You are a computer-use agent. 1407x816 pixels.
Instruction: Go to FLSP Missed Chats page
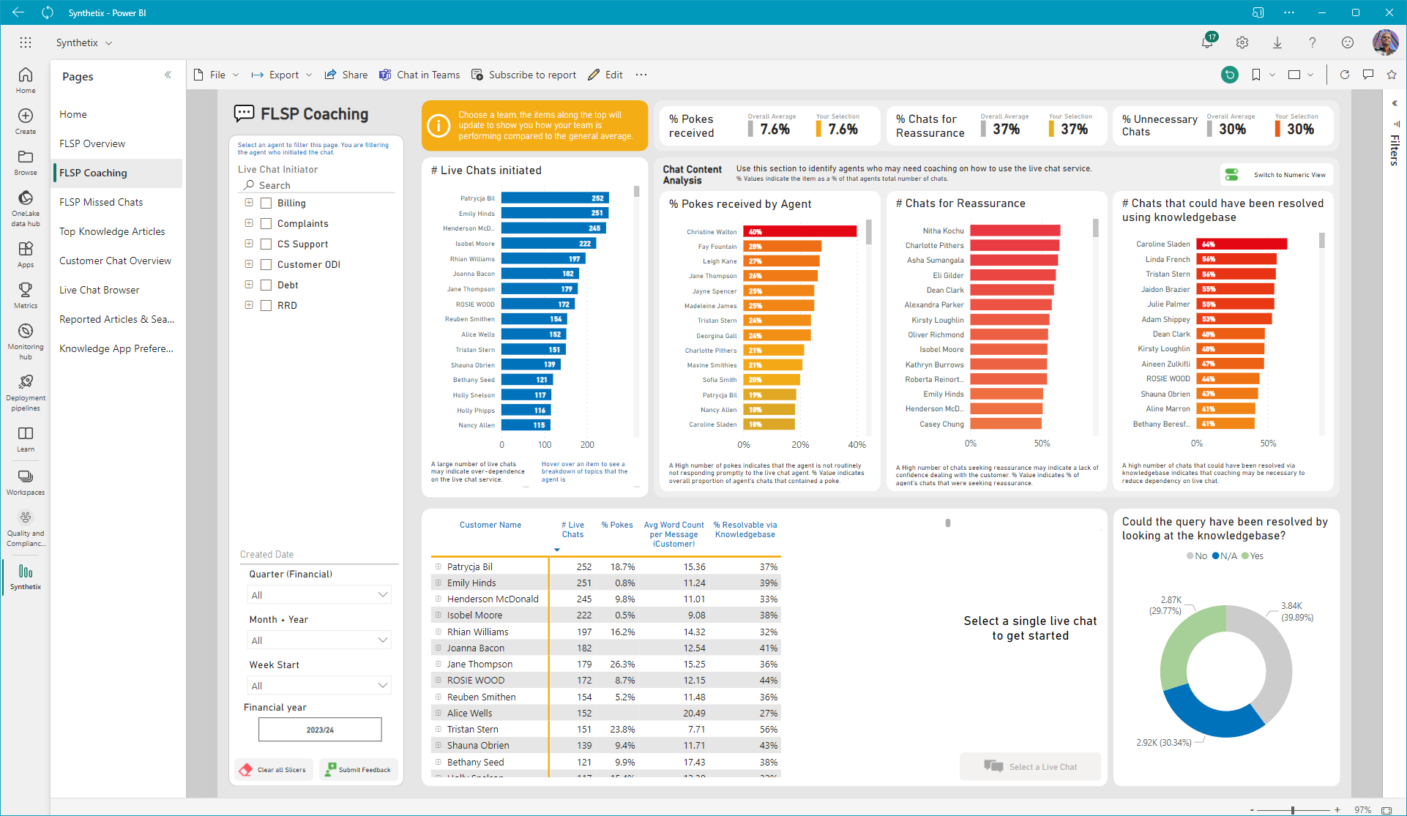pyautogui.click(x=101, y=202)
